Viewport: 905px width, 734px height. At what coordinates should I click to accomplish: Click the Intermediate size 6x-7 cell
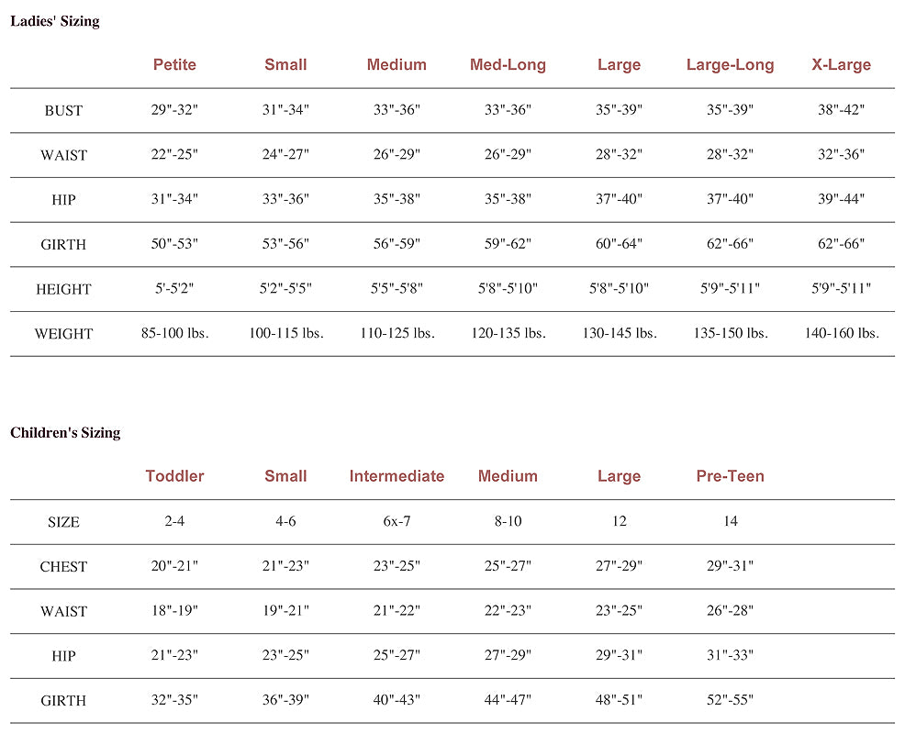pyautogui.click(x=397, y=521)
